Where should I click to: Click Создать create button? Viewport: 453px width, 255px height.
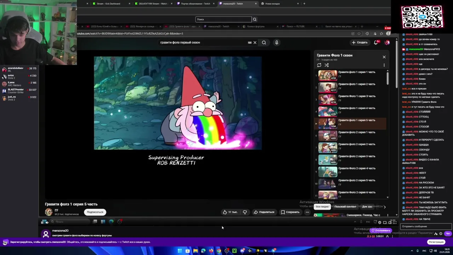[360, 42]
